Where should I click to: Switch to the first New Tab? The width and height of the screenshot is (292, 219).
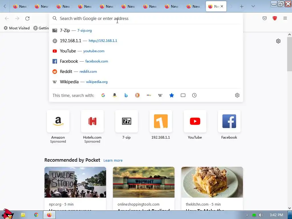coord(20,7)
